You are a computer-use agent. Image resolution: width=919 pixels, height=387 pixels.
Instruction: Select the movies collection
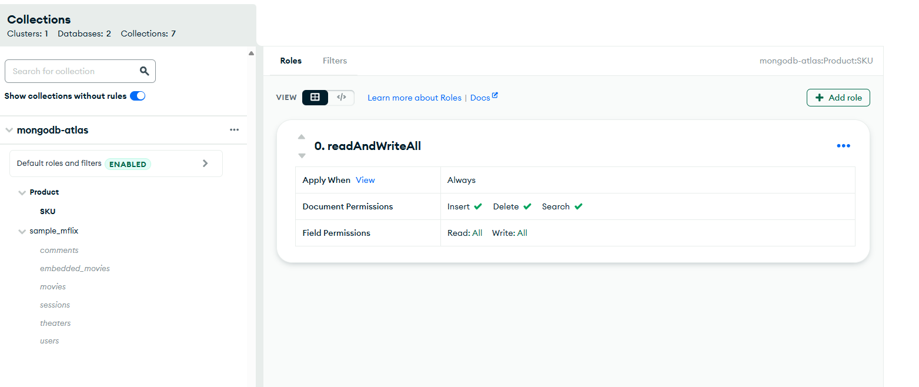point(53,287)
